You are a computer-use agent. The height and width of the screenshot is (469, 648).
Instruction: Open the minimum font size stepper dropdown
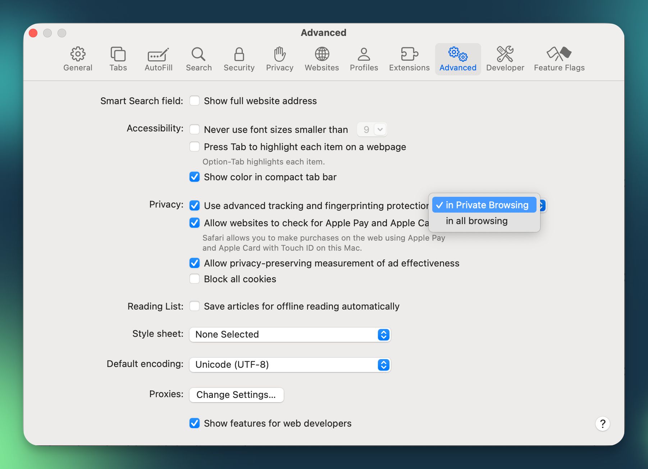coord(381,129)
